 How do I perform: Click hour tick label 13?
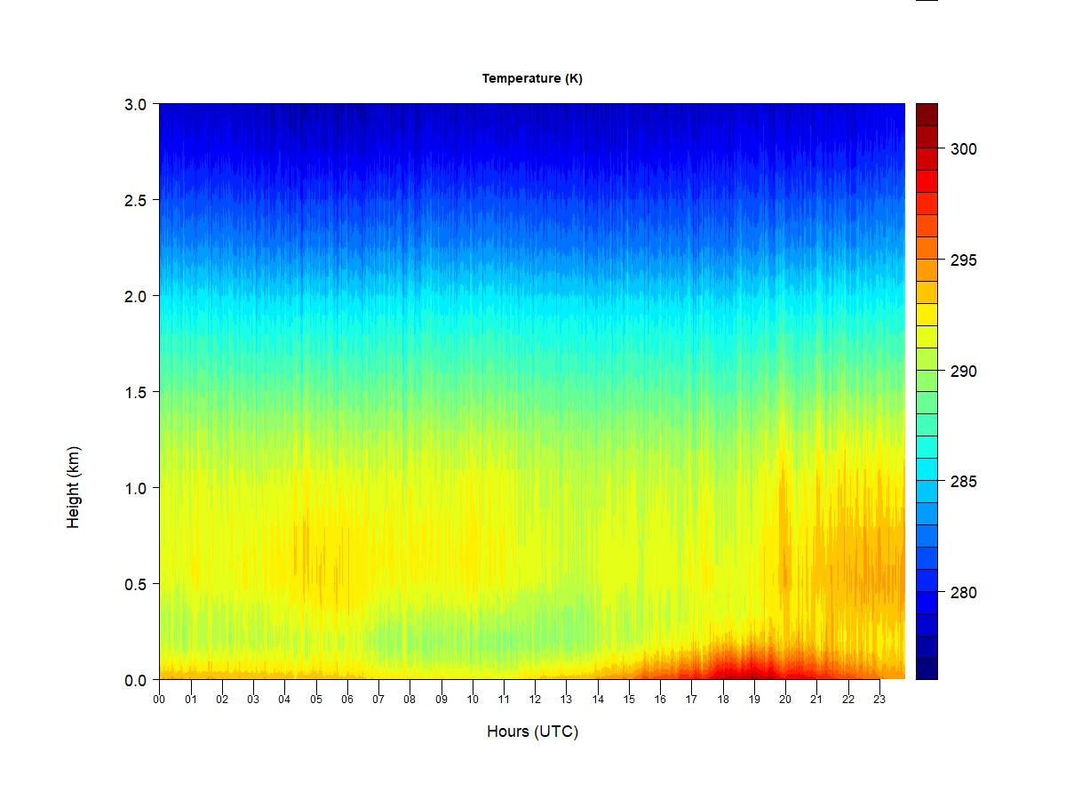[567, 700]
